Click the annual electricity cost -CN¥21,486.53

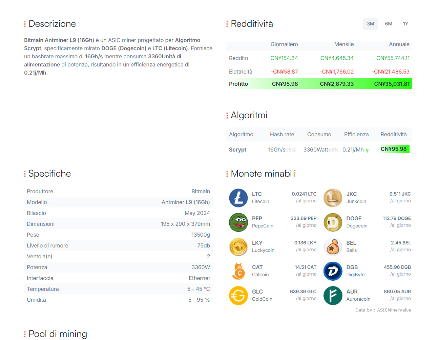point(391,72)
